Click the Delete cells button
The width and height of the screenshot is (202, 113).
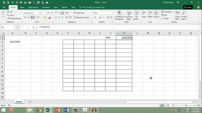(150, 15)
